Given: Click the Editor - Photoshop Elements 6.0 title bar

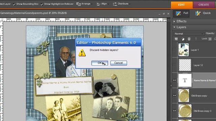Looking at the screenshot, I should [x=108, y=43].
